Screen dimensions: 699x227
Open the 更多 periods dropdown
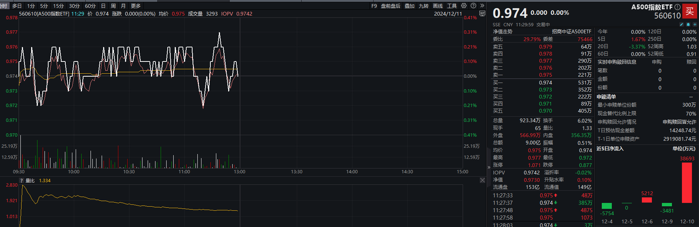136,6
